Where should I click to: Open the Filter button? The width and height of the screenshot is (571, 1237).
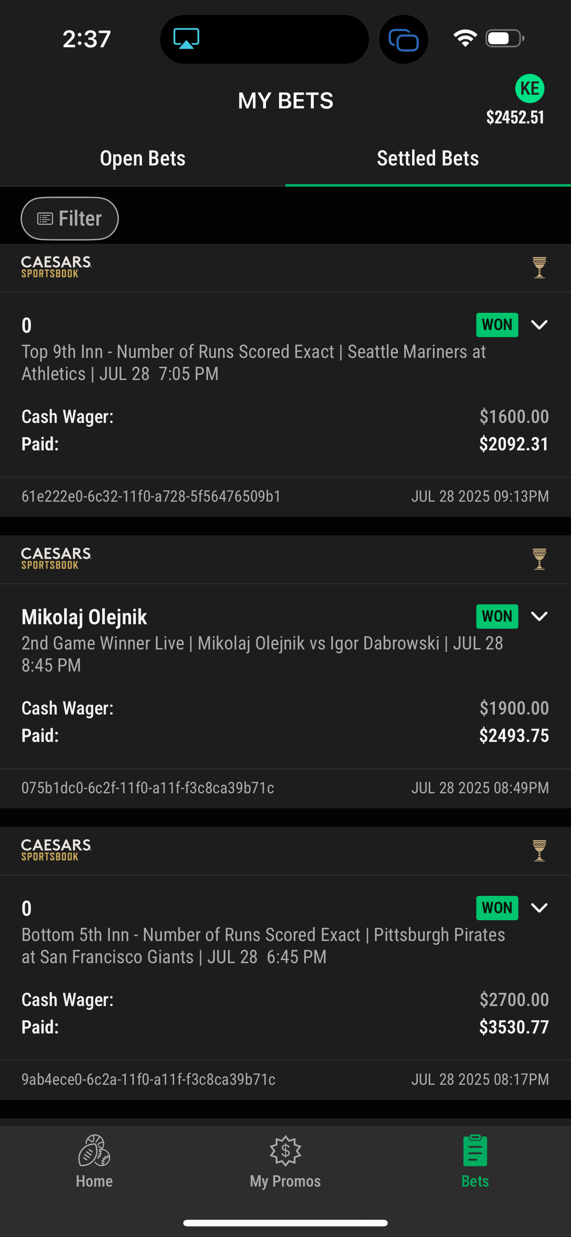(69, 219)
